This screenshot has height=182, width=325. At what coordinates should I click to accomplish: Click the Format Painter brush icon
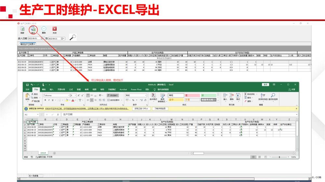point(33,101)
